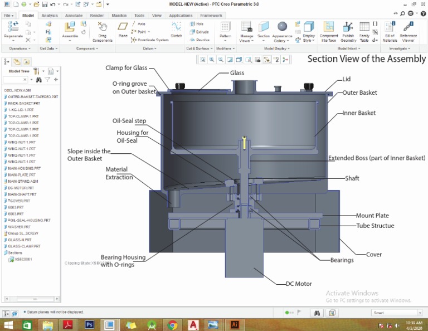Click the Revolve tool
Viewport: 428px width, 331px height.
[x=200, y=40]
